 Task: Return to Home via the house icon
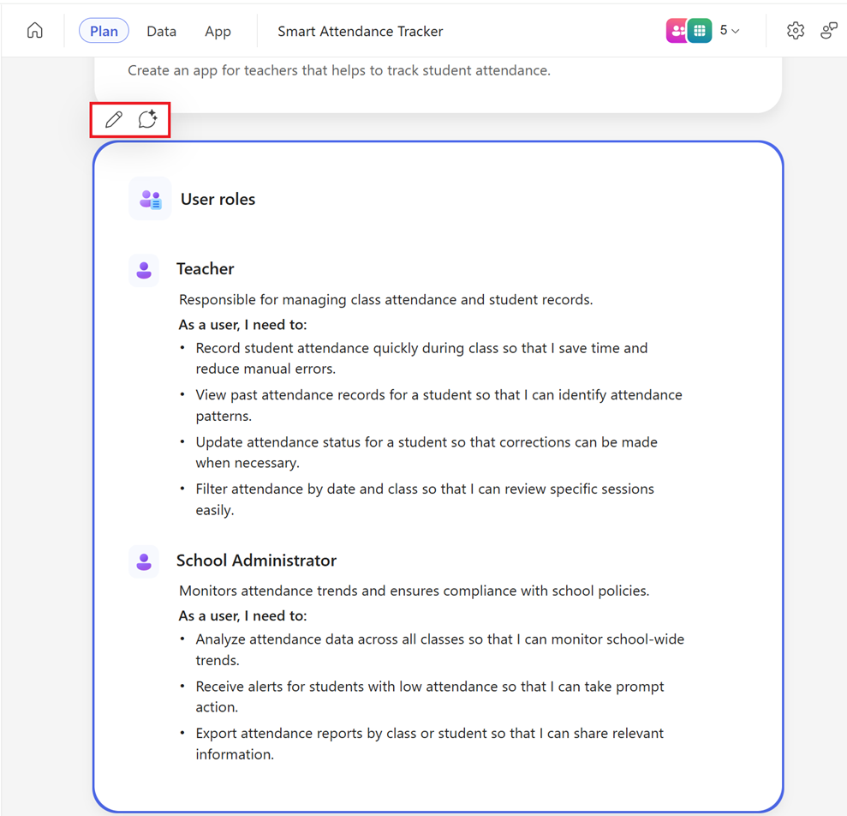tap(34, 30)
